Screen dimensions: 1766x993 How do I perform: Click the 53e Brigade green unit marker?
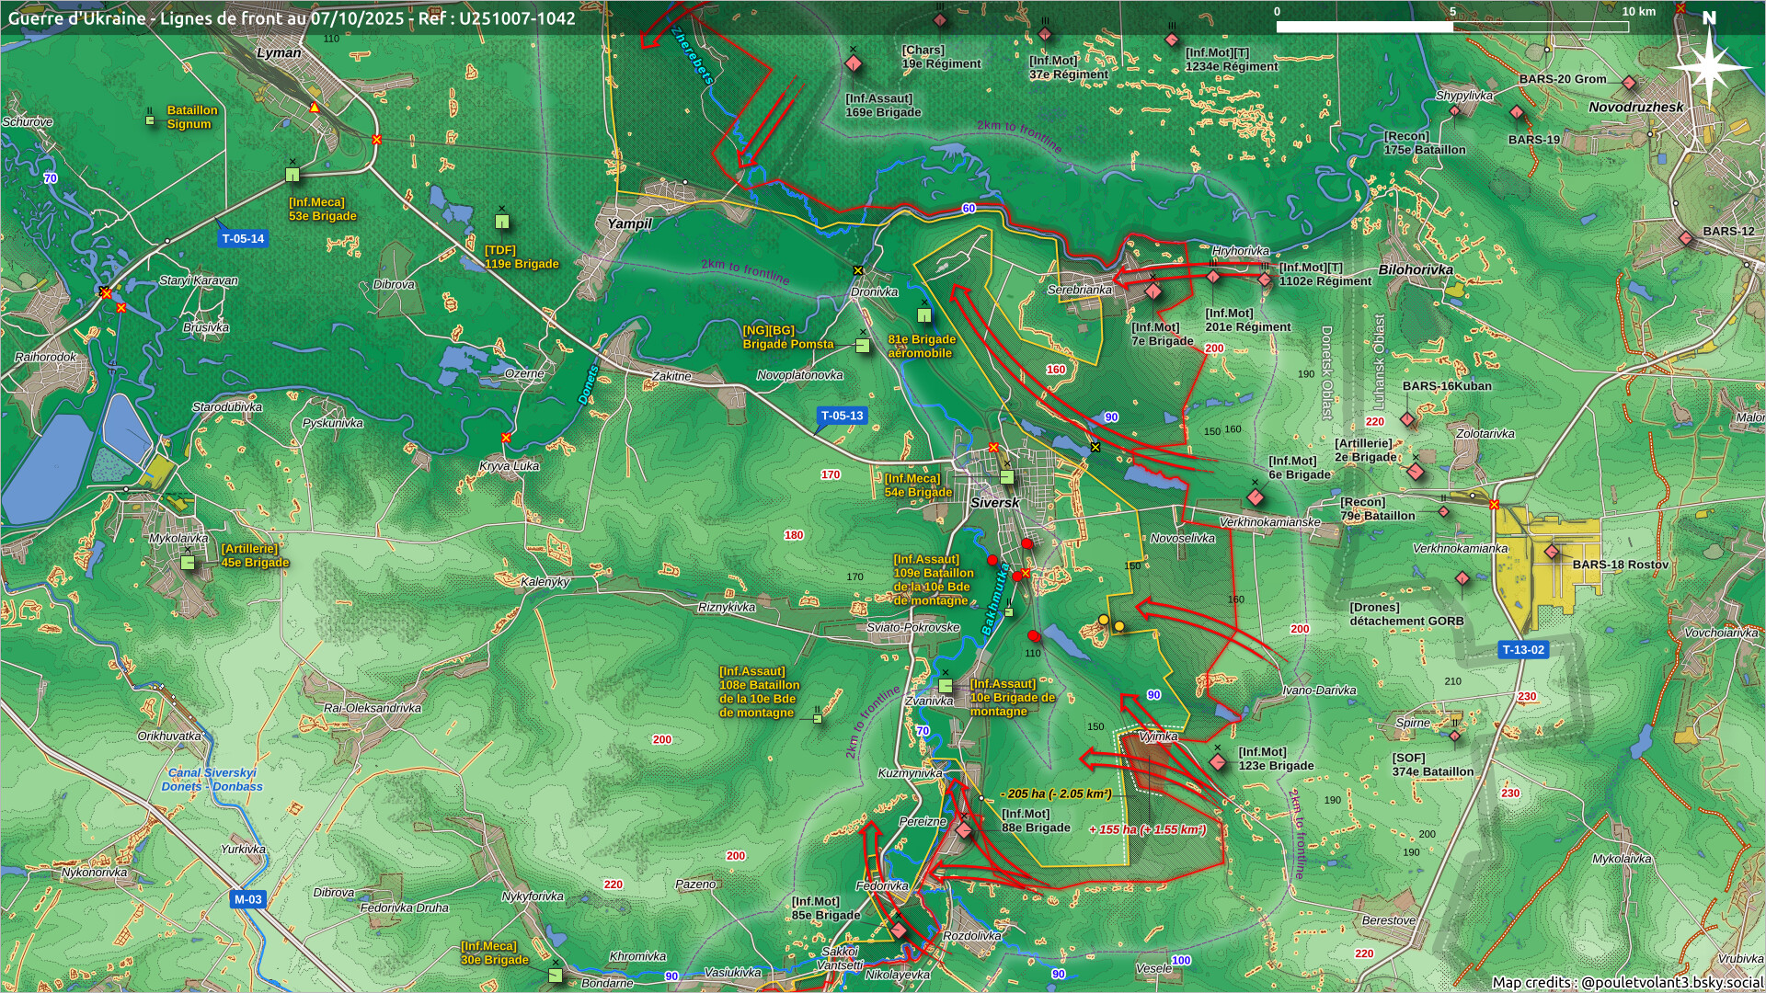292,174
